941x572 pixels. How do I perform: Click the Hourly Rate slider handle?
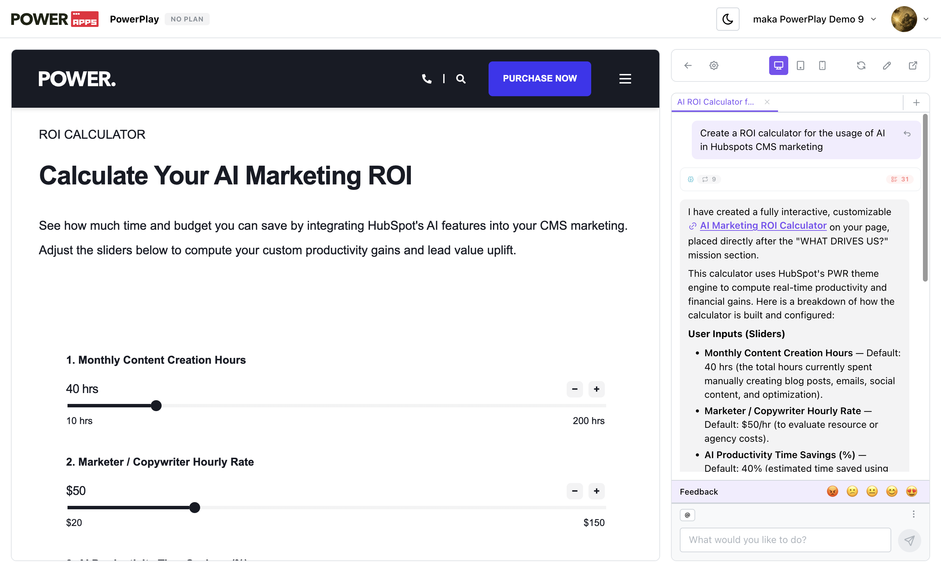[195, 508]
